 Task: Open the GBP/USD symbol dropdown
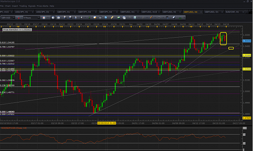tap(14, 17)
